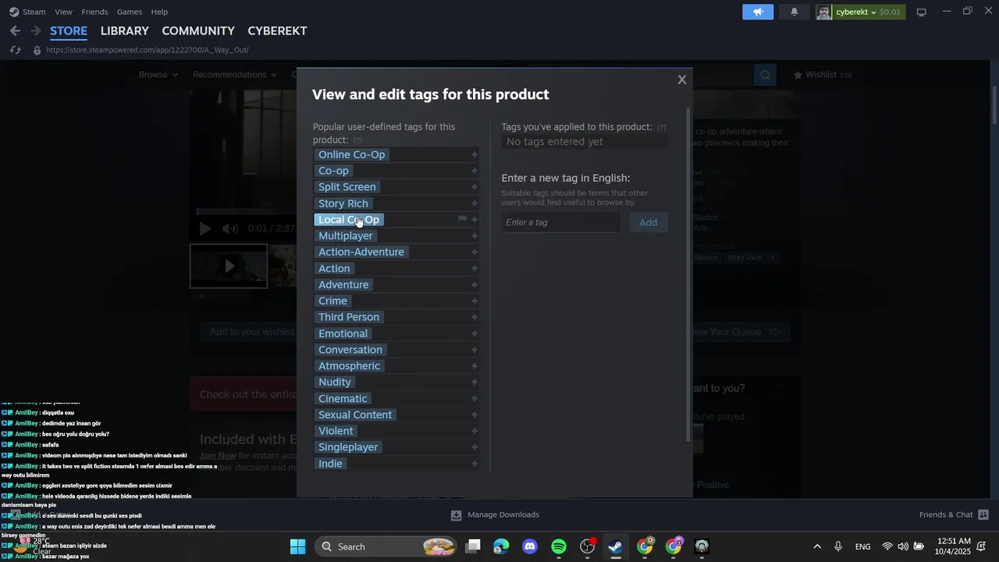Open the announcements megaphone button
This screenshot has height=562, width=999.
point(758,12)
